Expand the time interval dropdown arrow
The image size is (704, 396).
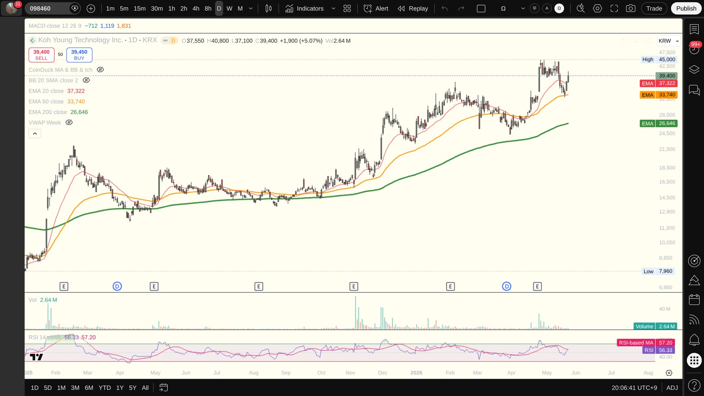click(x=251, y=8)
